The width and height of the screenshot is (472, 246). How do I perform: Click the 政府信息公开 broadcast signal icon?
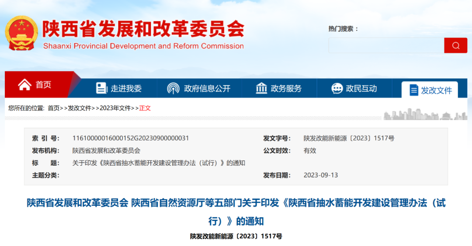[x=173, y=89]
